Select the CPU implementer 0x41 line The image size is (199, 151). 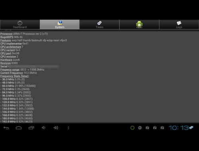click(x=14, y=44)
